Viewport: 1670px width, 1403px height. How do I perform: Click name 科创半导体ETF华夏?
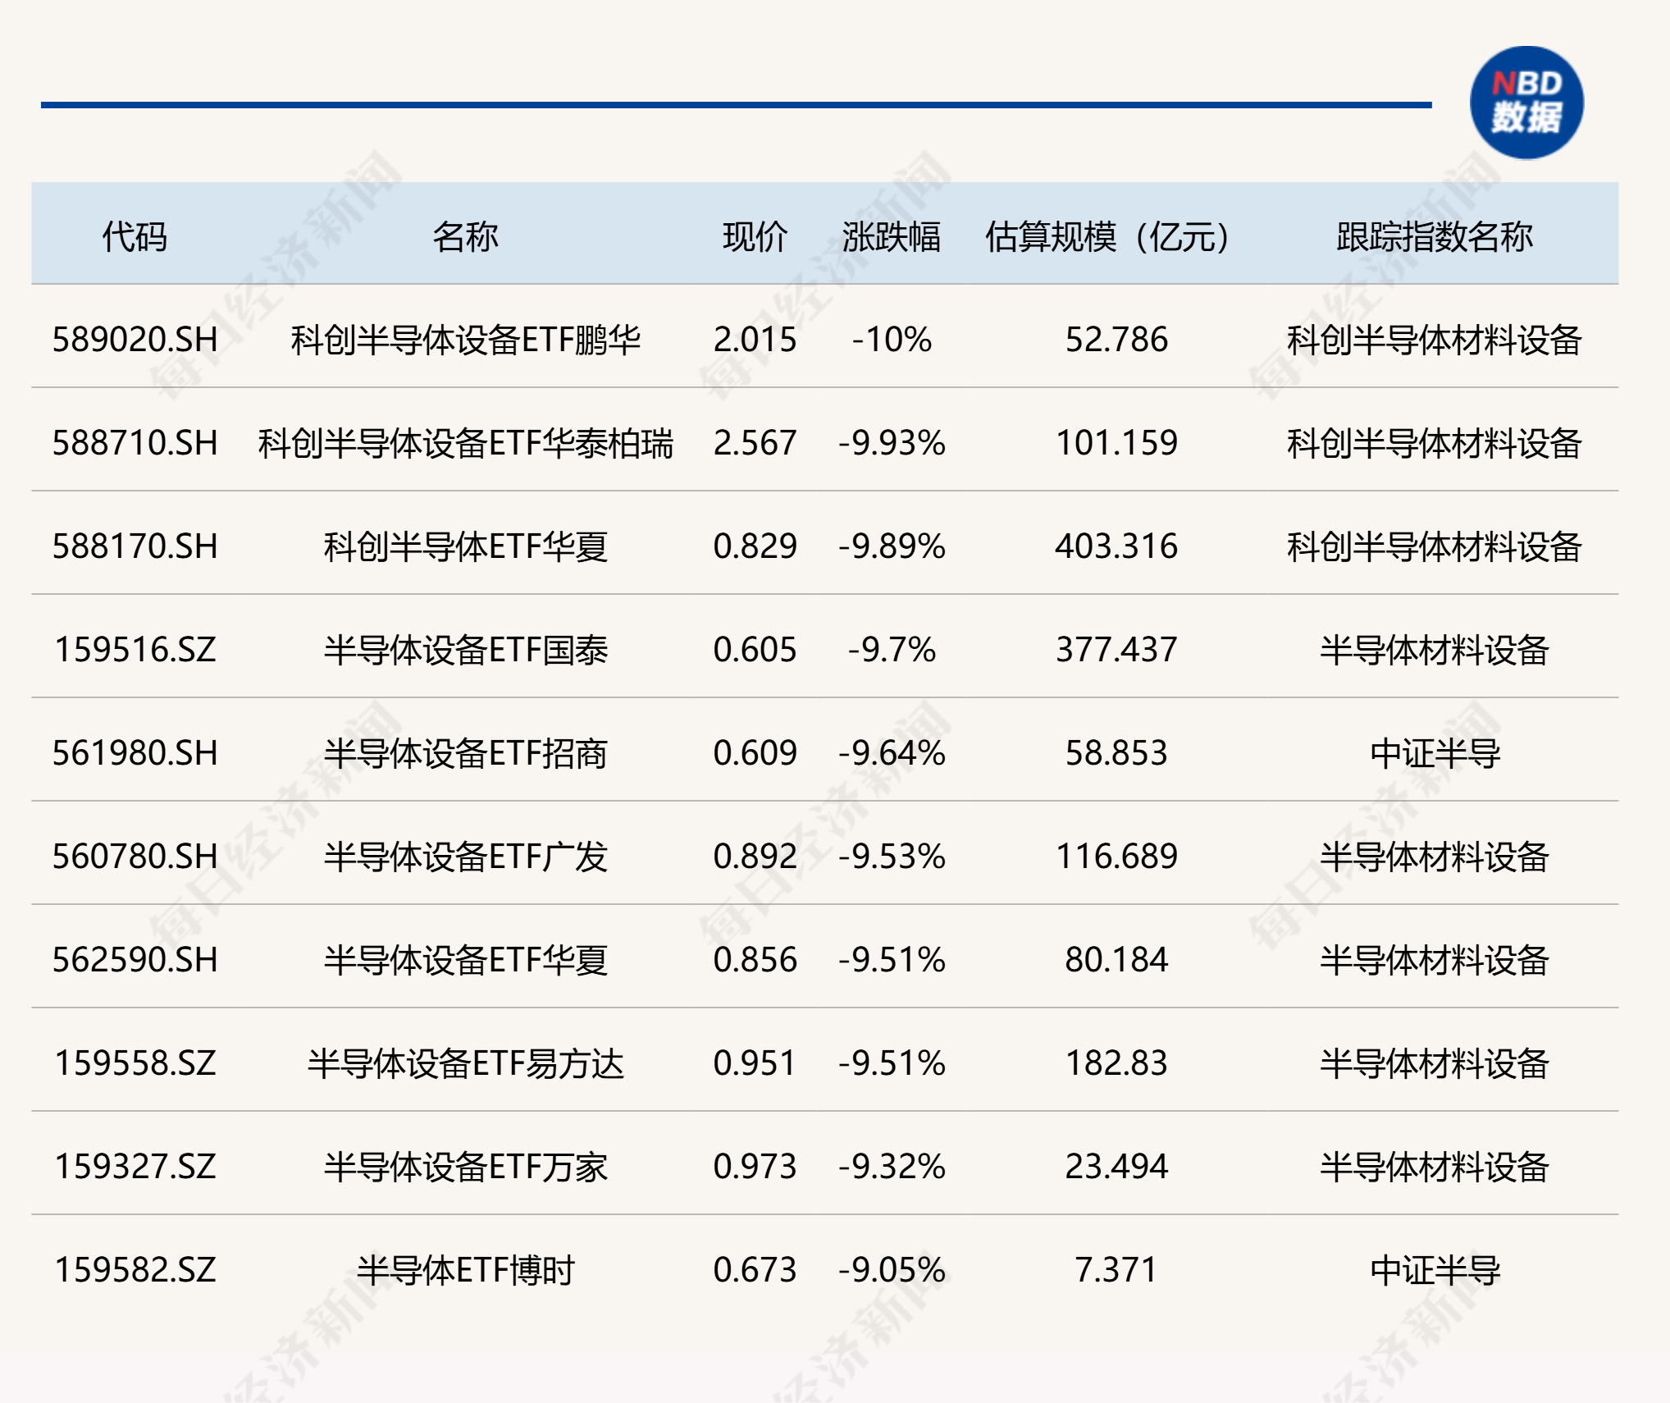(465, 546)
